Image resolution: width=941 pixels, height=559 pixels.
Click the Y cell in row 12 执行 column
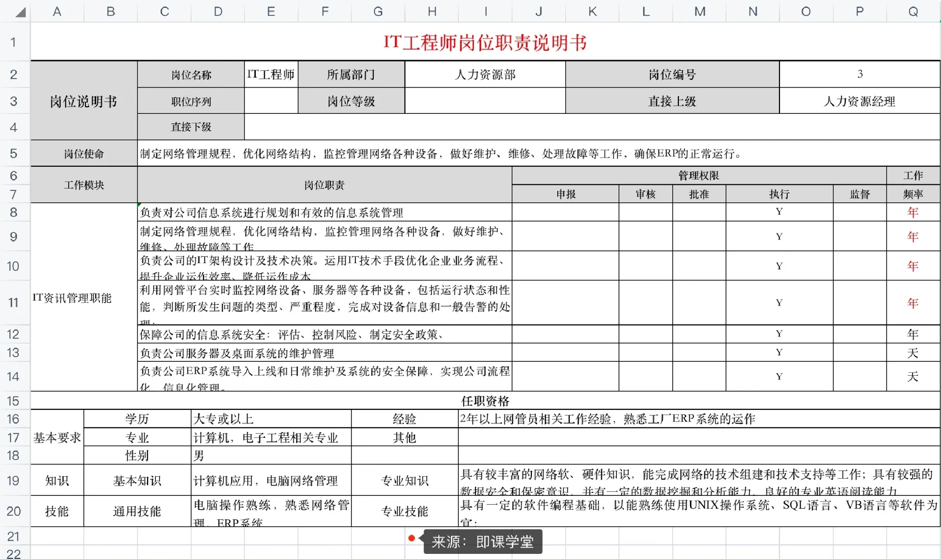(x=779, y=334)
